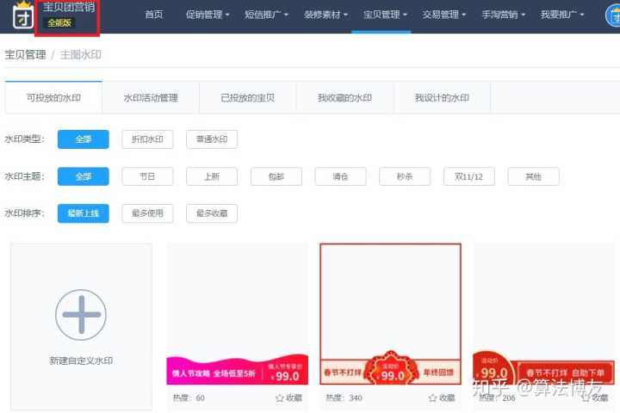Switch to the 我设计的水印 tab
The width and height of the screenshot is (620, 413).
coord(442,97)
